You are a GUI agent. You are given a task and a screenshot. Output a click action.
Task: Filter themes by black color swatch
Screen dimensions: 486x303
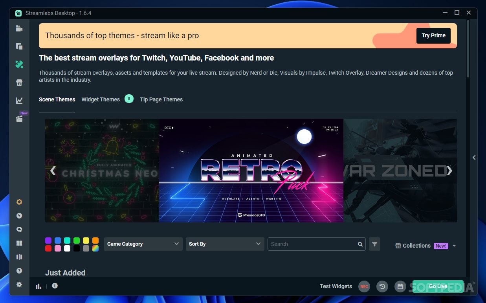[77, 248]
